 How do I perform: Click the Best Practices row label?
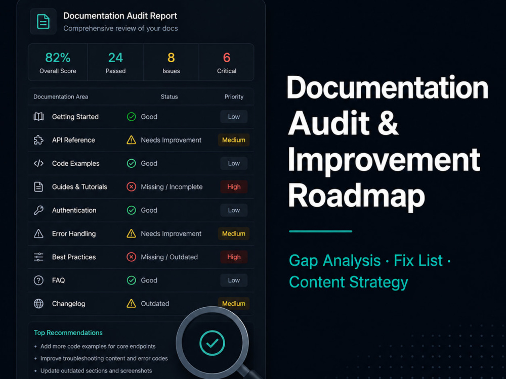(x=74, y=257)
